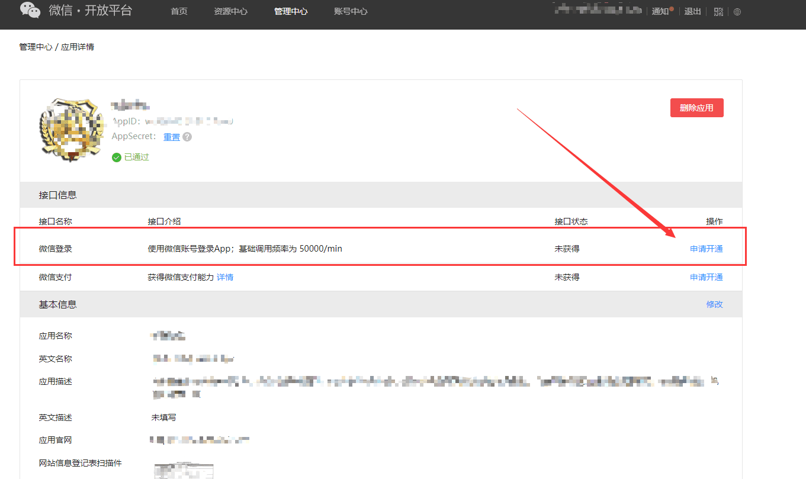The width and height of the screenshot is (806, 479).
Task: Click 微信登录 row name
Action: click(x=56, y=249)
